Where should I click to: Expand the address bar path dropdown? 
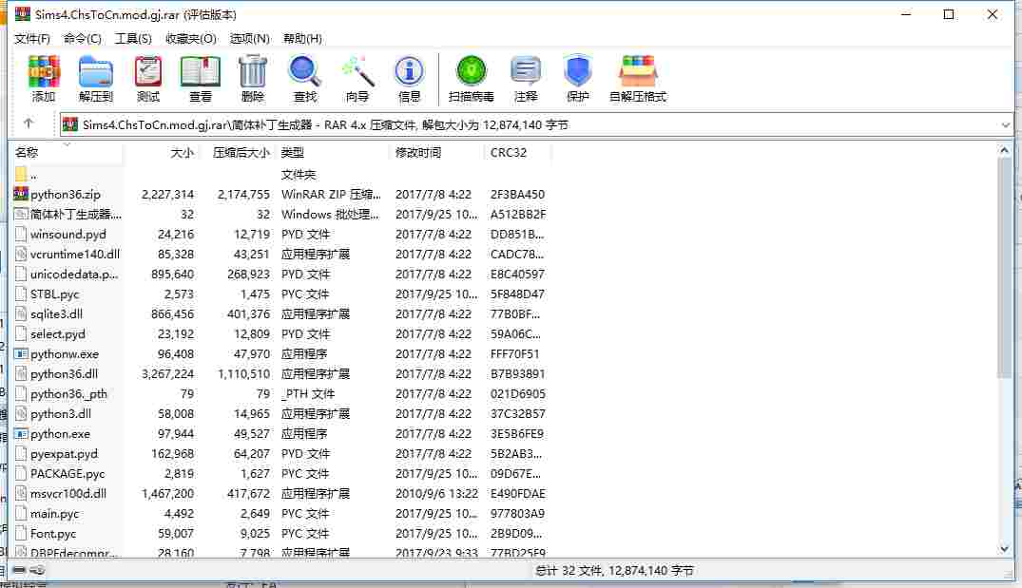pos(1005,124)
